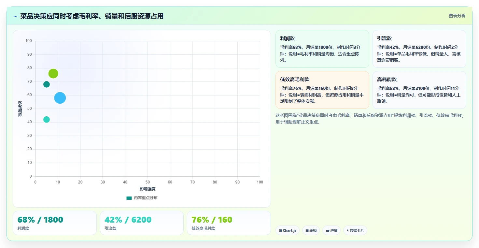Open the 利润款 info card
The width and height of the screenshot is (479, 248).
click(x=322, y=49)
